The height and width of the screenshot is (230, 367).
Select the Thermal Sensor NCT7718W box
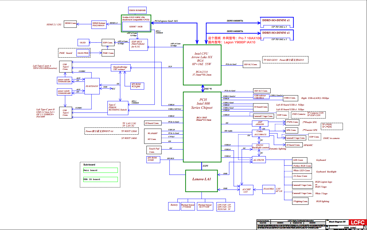pyautogui.click(x=205, y=206)
